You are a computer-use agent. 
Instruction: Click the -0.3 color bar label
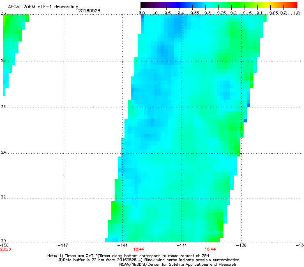tap(206, 13)
